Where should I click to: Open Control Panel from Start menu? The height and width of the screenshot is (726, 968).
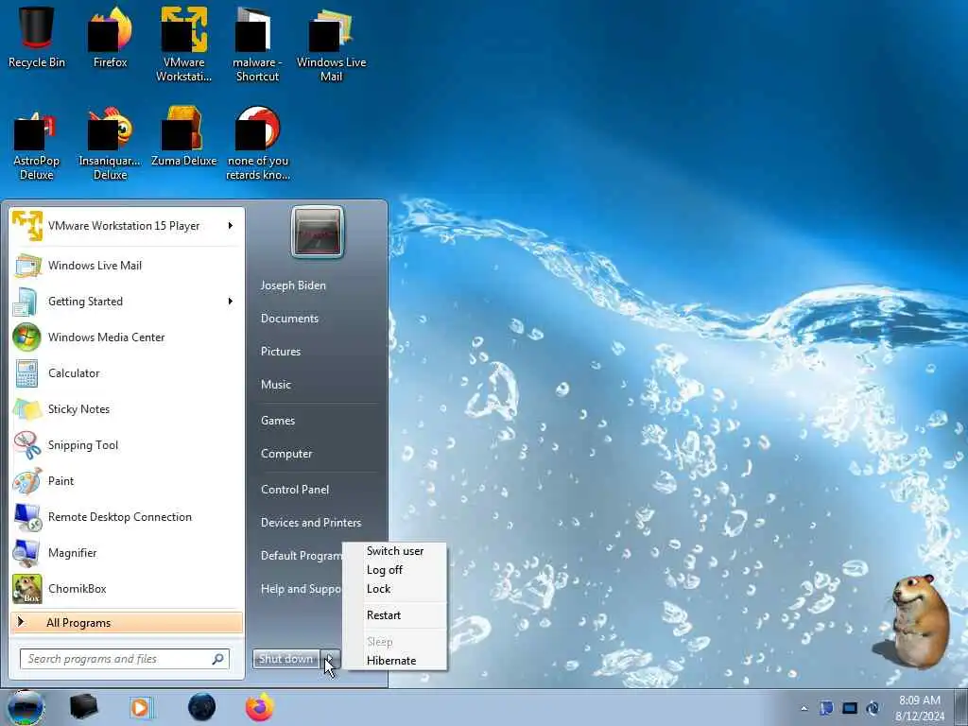tap(295, 490)
